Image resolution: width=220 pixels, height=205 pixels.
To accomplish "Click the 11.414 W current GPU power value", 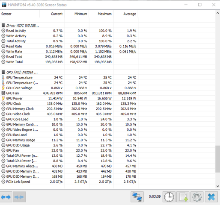I will pos(55,98).
